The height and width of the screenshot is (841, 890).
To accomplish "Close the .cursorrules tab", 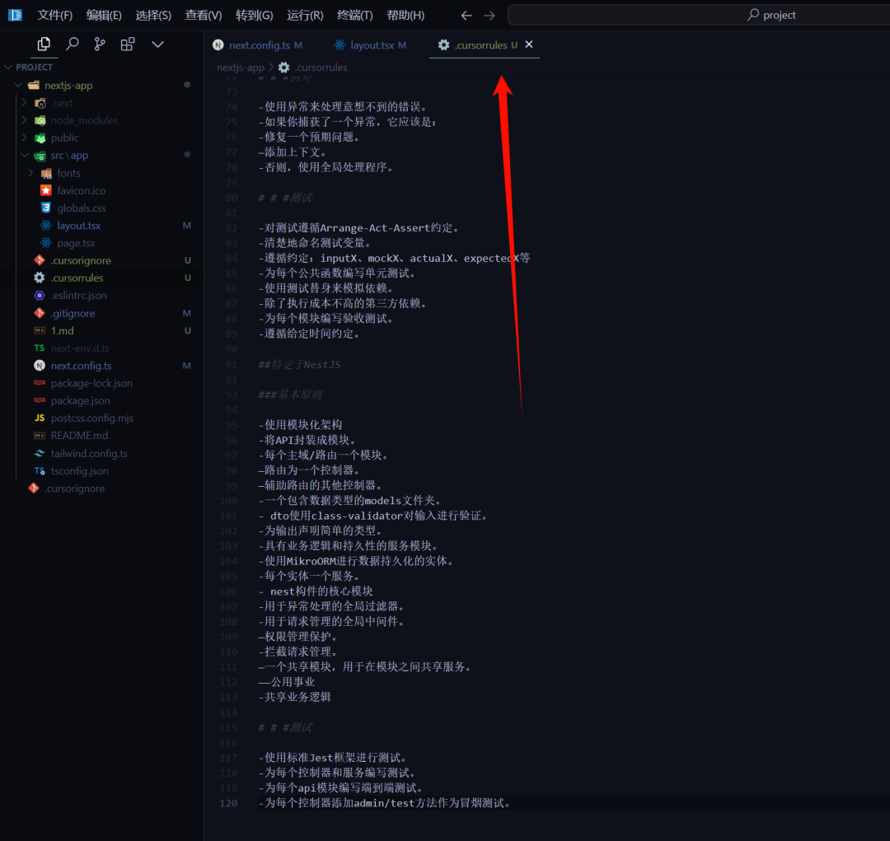I will coord(529,44).
